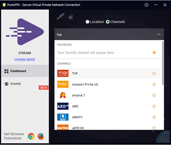The image size is (171, 145).
Task: Click the channel search box containing tvp
Action: point(109,34)
